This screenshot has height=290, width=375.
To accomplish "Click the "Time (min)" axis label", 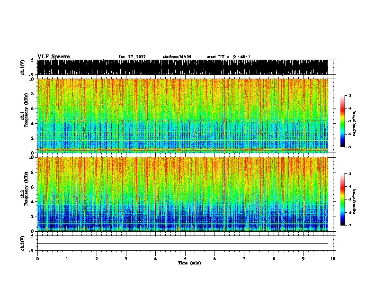I will pyautogui.click(x=189, y=263).
